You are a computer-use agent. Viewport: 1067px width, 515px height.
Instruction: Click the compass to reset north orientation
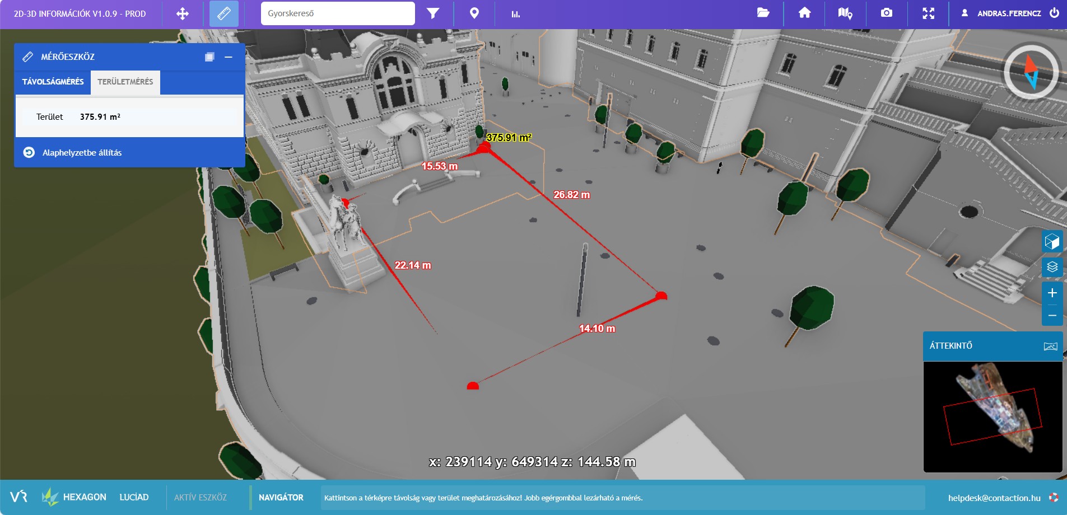coord(1031,72)
